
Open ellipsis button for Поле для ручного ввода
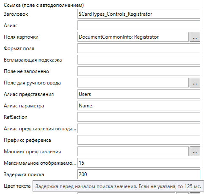[x=195, y=83]
